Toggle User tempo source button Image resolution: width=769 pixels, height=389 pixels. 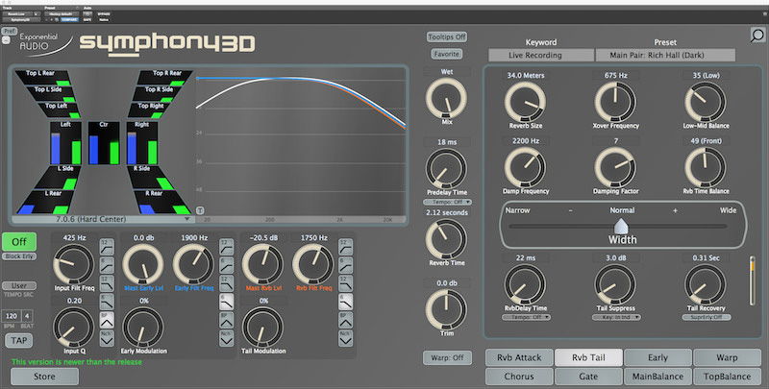(19, 285)
